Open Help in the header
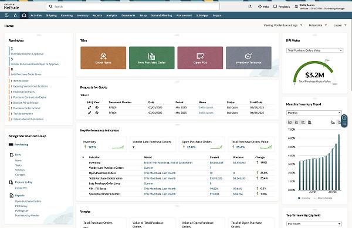352x228 pixels. tap(263, 6)
